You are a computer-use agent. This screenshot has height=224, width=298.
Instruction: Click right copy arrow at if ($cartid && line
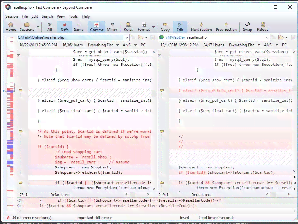162,183
